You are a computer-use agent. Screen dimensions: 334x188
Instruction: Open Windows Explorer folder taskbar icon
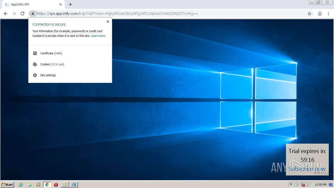tap(29, 185)
